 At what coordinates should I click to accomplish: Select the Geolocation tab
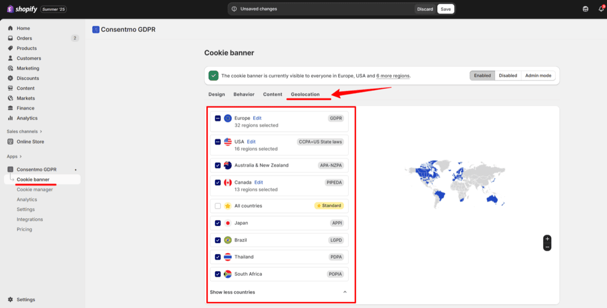[305, 94]
